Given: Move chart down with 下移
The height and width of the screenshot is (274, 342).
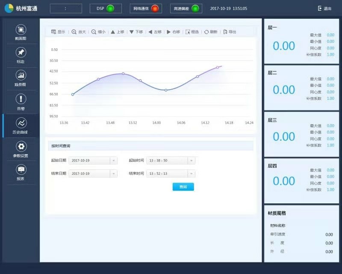Looking at the screenshot, I should point(136,32).
